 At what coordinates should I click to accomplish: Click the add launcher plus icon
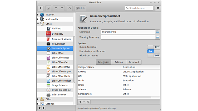(40, 8)
